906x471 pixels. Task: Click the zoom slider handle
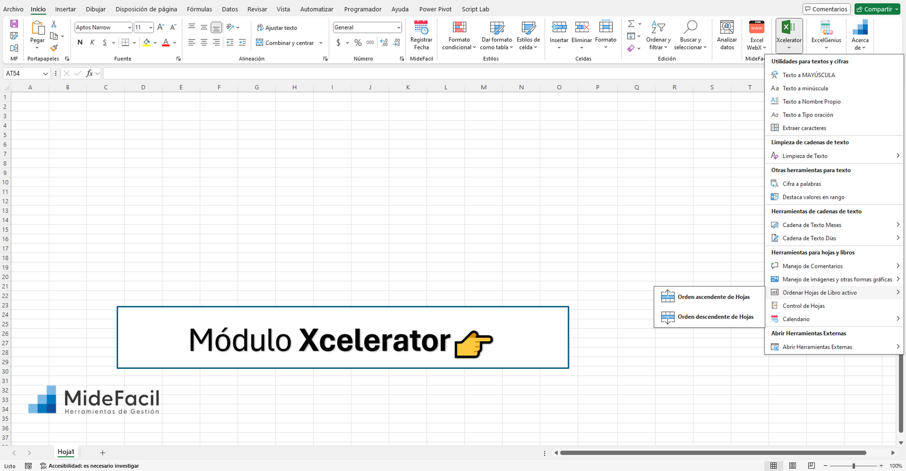[x=853, y=466]
